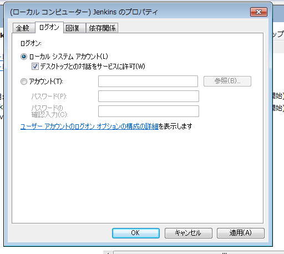Uncheck デスクトップとの対話をサービスに許可 checkbox
The width and height of the screenshot is (284, 254).
point(35,67)
